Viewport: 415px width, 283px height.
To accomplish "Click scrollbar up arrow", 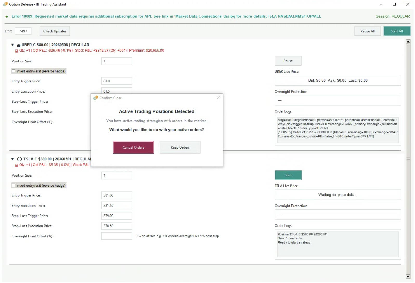I will point(408,42).
